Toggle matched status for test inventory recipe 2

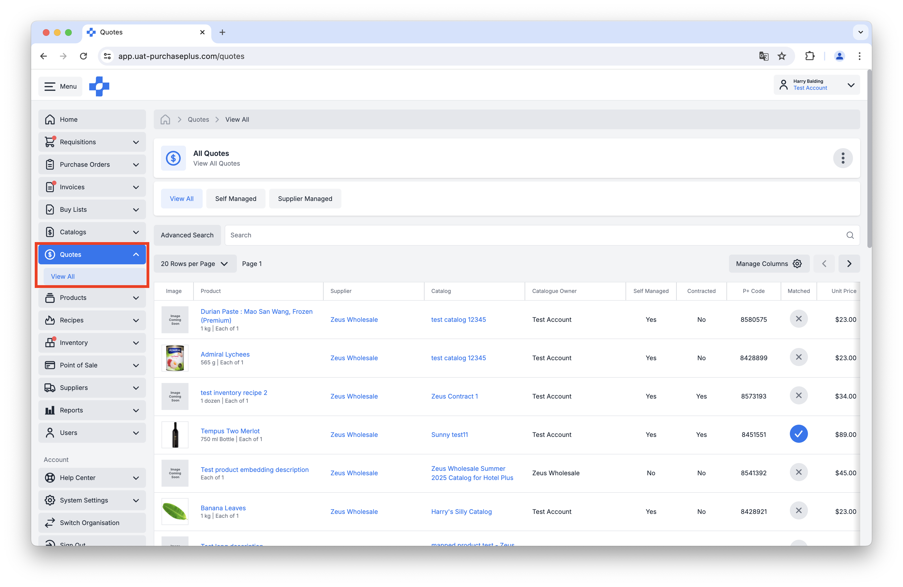(x=799, y=396)
